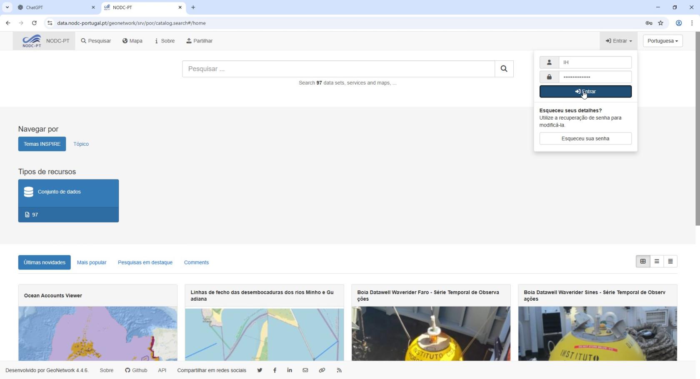Viewport: 700px width, 379px height.
Task: Click the Twitter share icon in footer
Action: tap(260, 370)
